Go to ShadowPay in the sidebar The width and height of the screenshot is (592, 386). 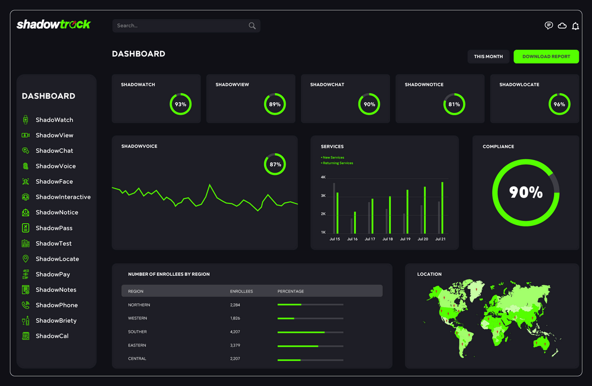click(x=53, y=274)
